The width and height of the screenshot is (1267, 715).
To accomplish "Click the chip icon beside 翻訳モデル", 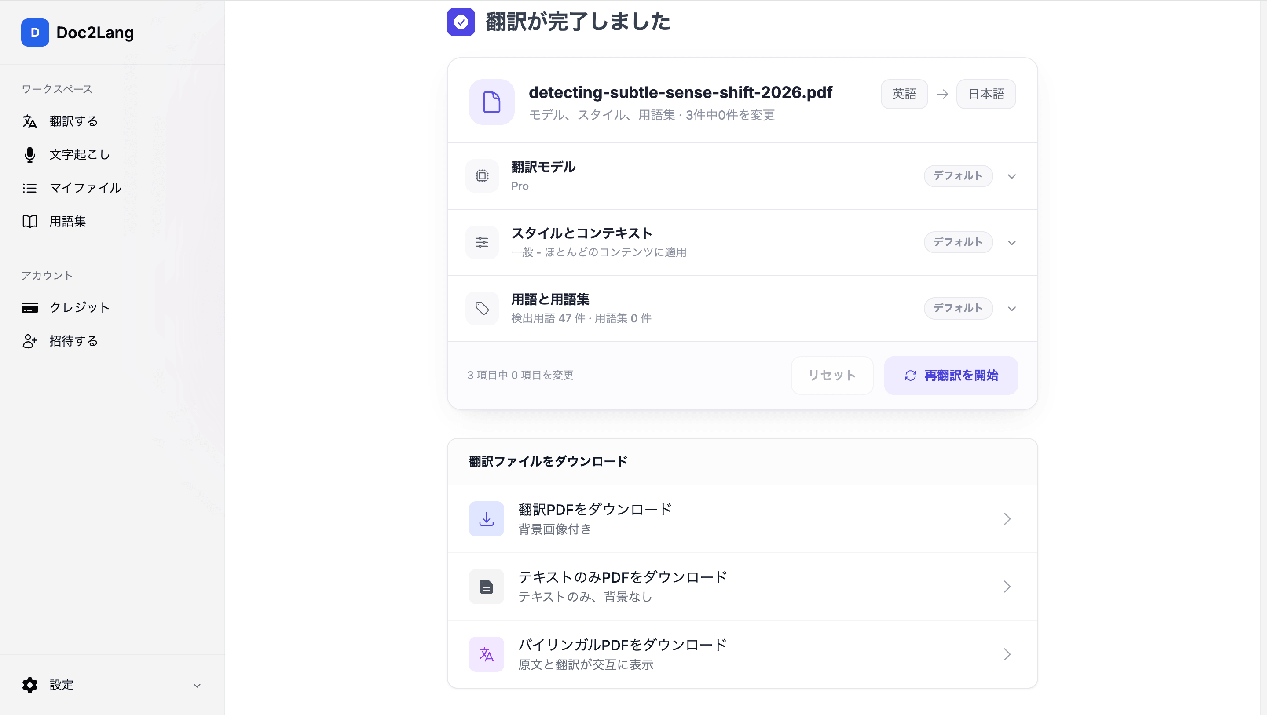I will pyautogui.click(x=482, y=176).
